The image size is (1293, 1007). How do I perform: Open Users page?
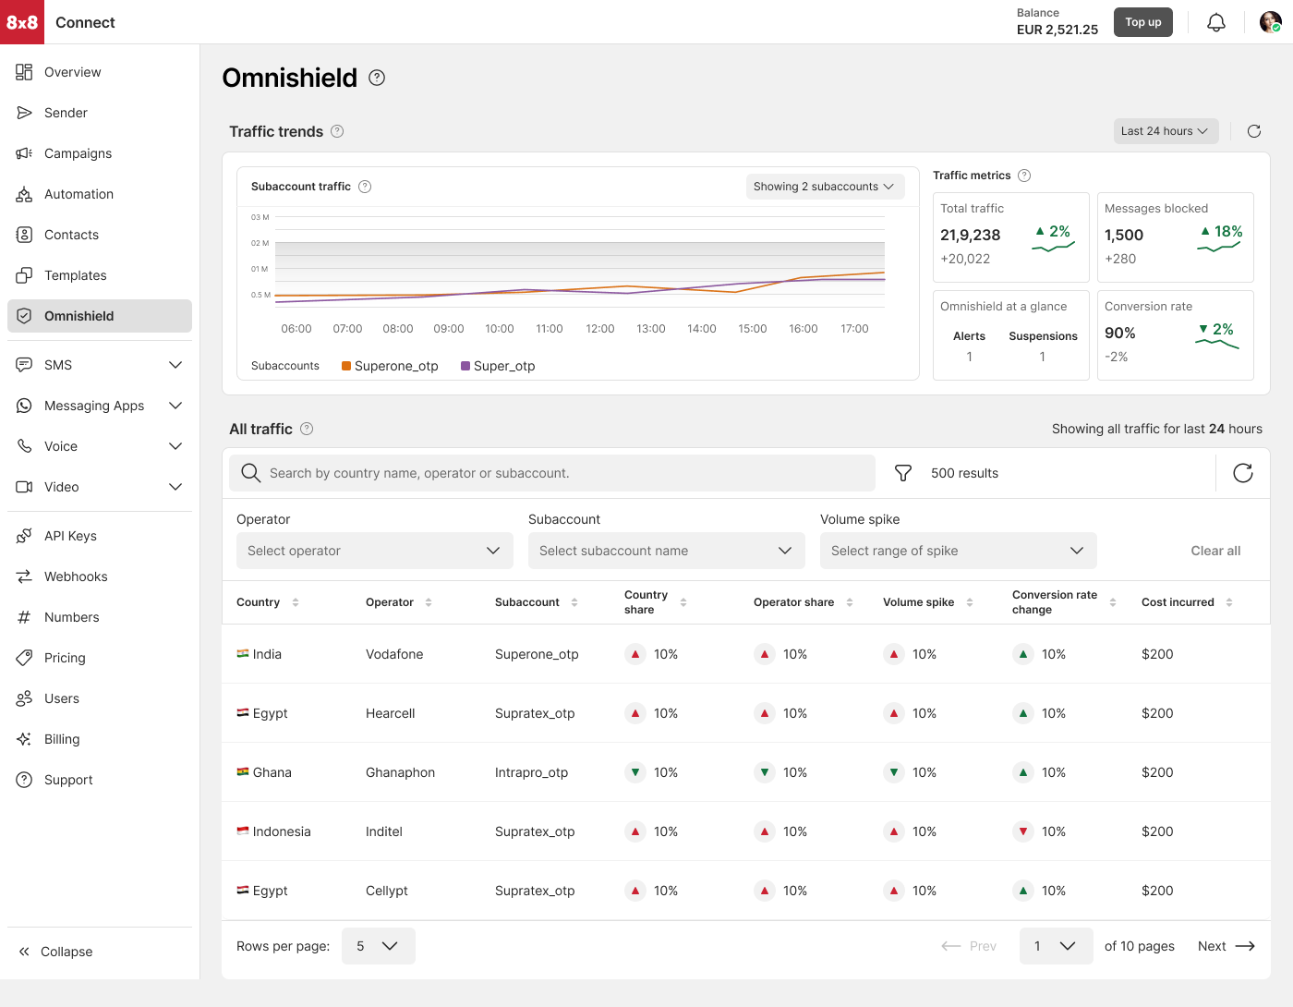pos(100,698)
